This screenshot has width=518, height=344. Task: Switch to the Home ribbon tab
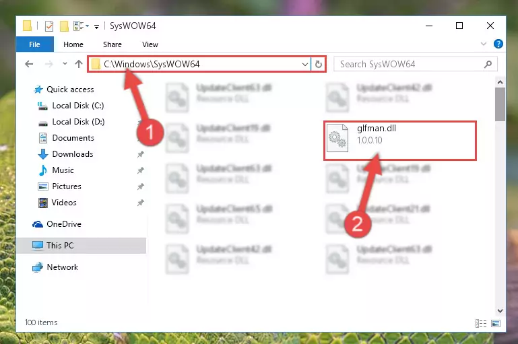[x=73, y=44]
